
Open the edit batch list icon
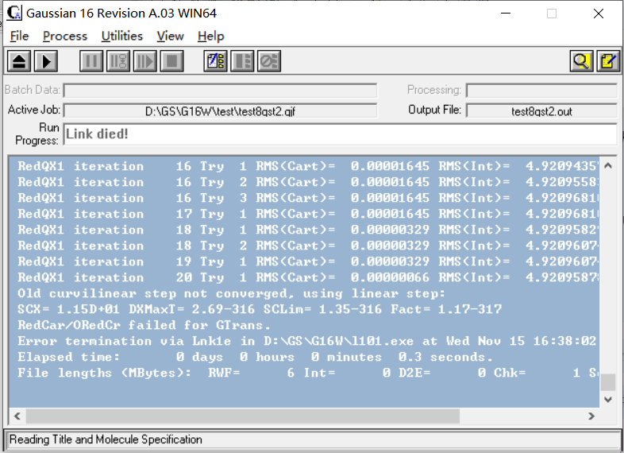(x=215, y=61)
